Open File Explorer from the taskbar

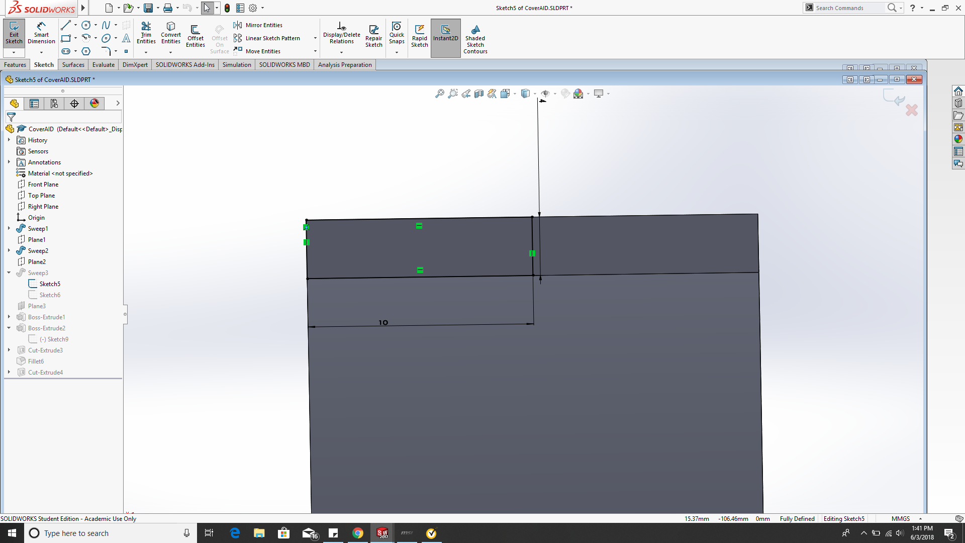pyautogui.click(x=259, y=533)
